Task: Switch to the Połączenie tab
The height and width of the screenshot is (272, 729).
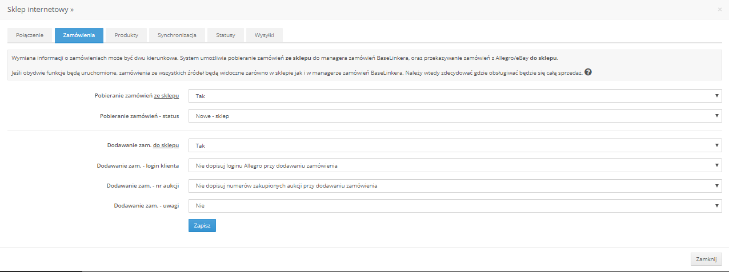Action: pos(30,35)
